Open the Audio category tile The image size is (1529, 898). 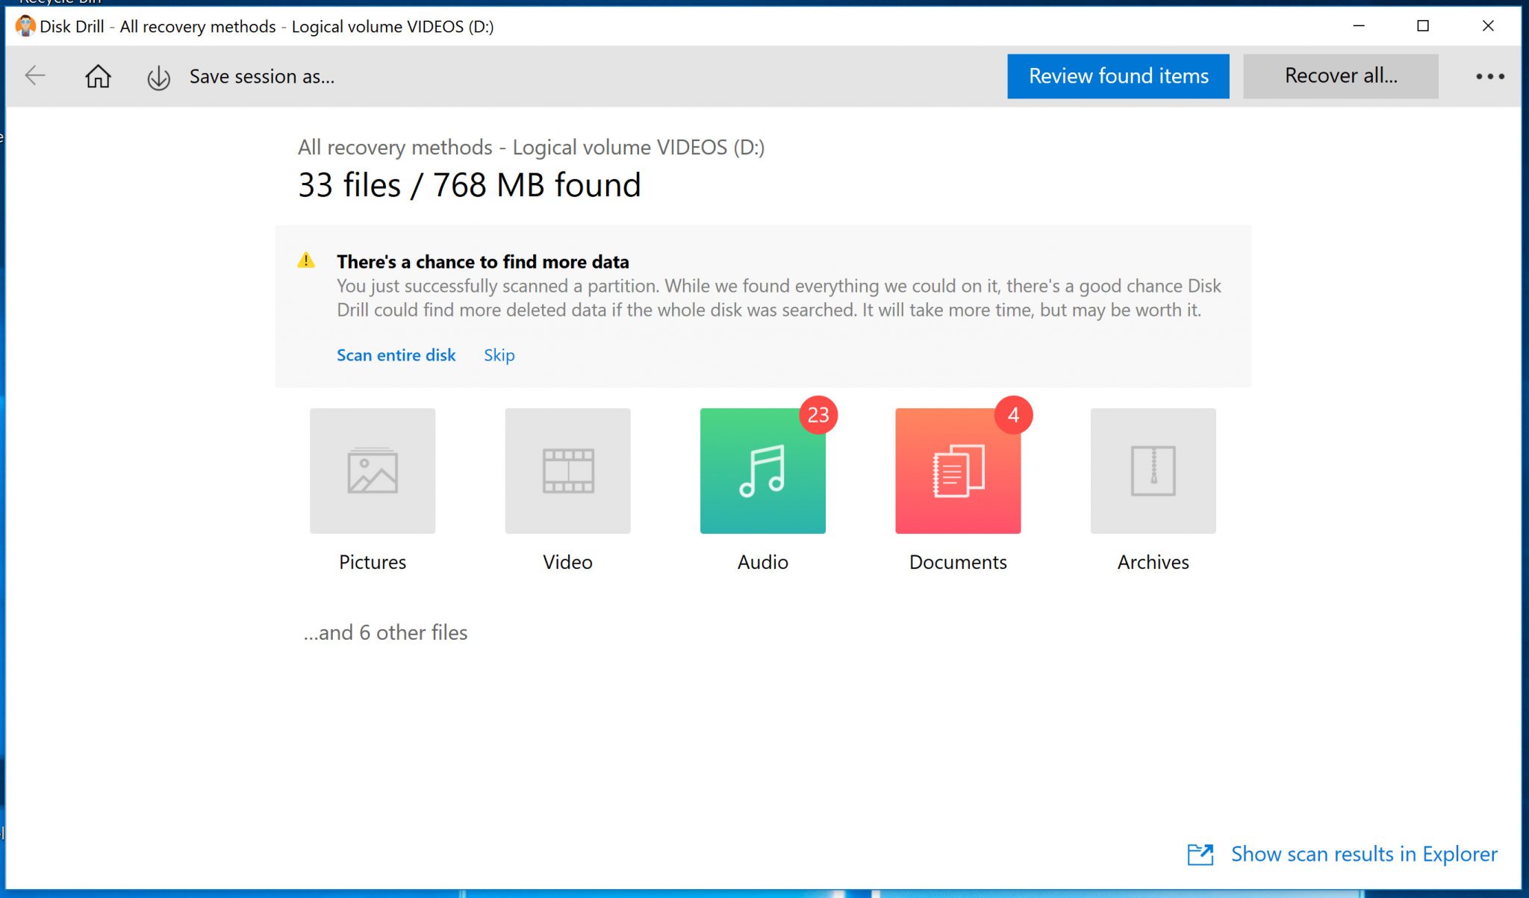tap(762, 470)
